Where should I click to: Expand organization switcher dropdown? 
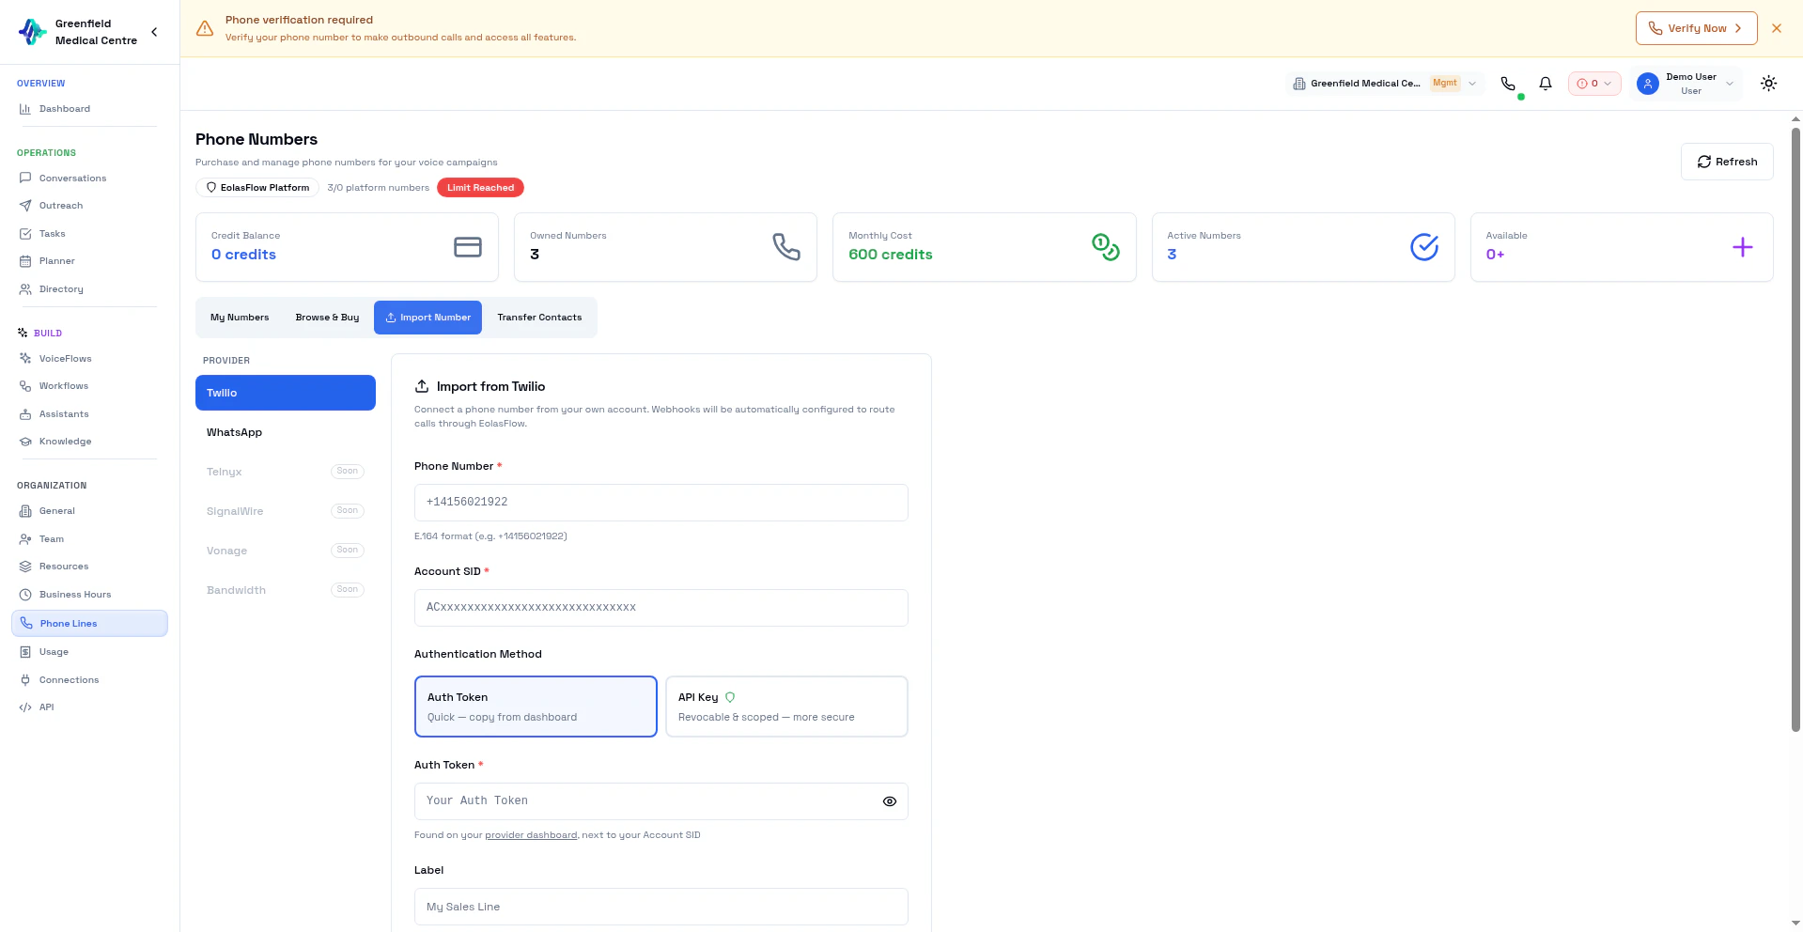(1385, 84)
